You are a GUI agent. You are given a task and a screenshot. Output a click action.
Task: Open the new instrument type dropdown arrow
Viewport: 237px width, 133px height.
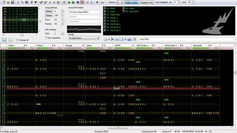click(109, 40)
